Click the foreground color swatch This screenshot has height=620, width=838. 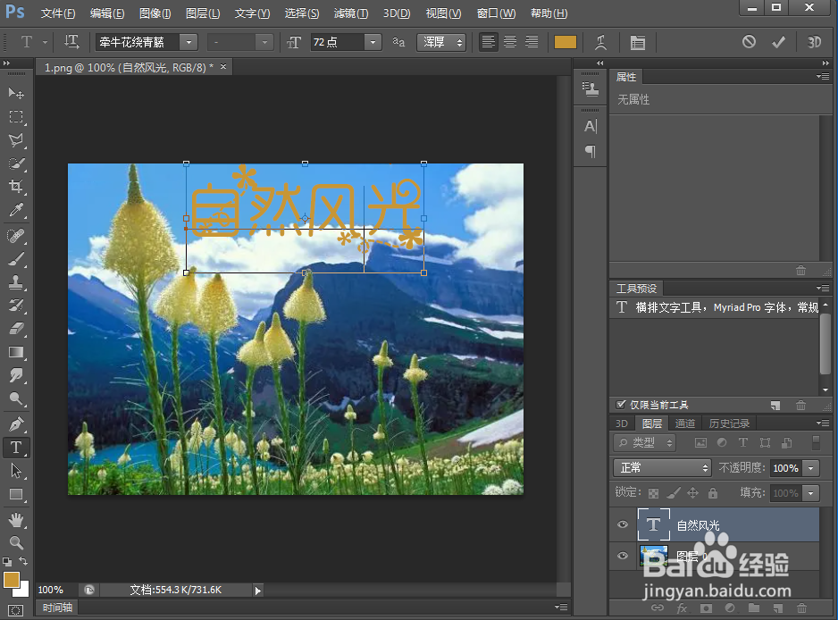tap(12, 580)
